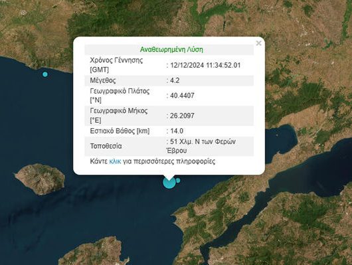Click the location text 51 Χλμ. Ν των Φερών

tap(203, 141)
